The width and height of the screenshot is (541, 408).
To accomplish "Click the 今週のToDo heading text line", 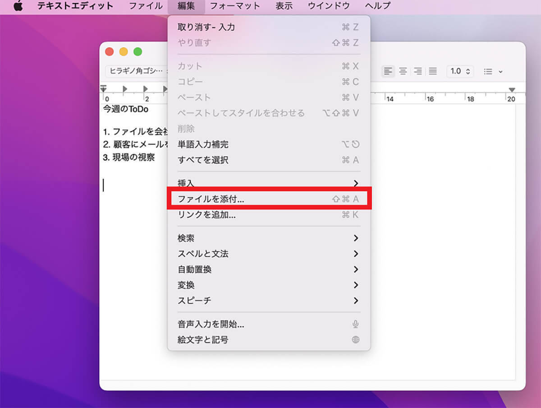I will point(126,109).
